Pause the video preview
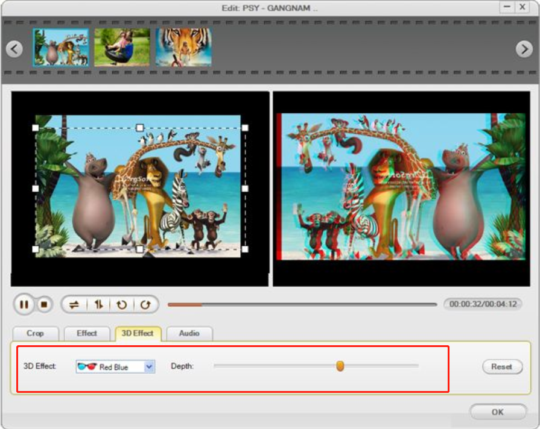540x429 pixels. pos(24,305)
